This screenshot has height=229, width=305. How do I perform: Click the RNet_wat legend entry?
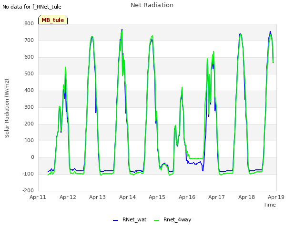pos(130,219)
